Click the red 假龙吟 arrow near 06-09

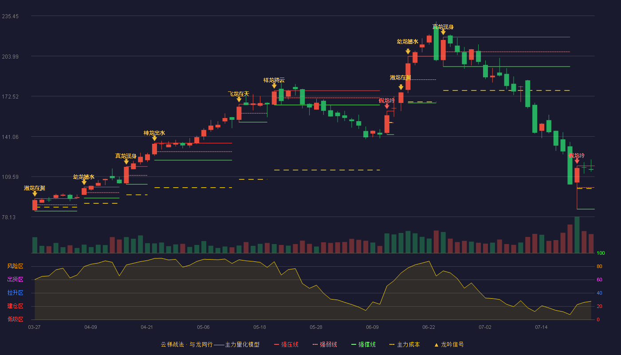(x=387, y=106)
